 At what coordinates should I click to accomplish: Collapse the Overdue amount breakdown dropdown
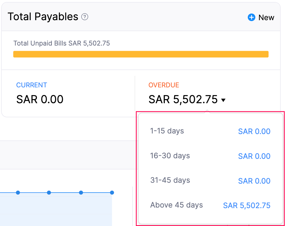(224, 100)
